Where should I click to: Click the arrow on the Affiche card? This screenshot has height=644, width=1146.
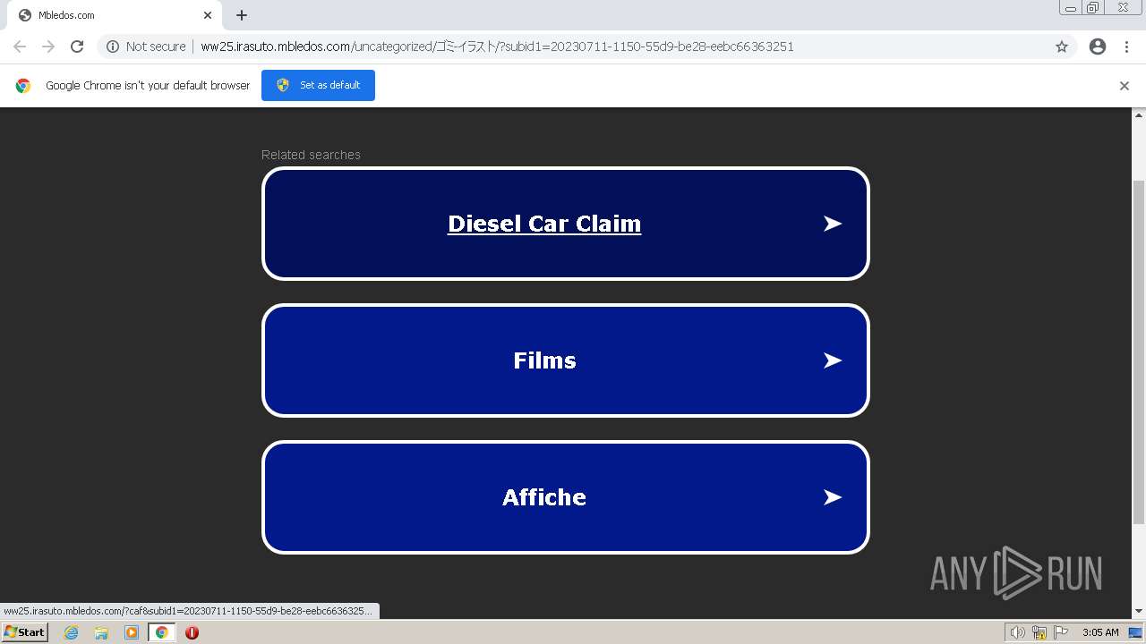tap(833, 497)
